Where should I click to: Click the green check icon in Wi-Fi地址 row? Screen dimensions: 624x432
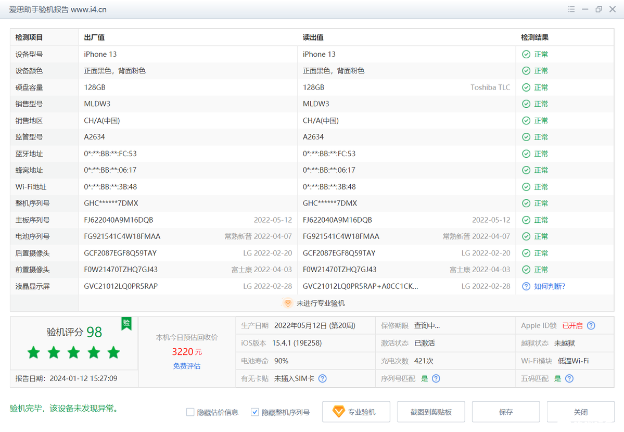(526, 187)
